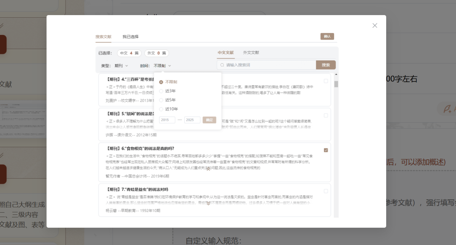The image size is (456, 245).
Task: Click the magnifier icon in the search box
Action: pyautogui.click(x=222, y=65)
